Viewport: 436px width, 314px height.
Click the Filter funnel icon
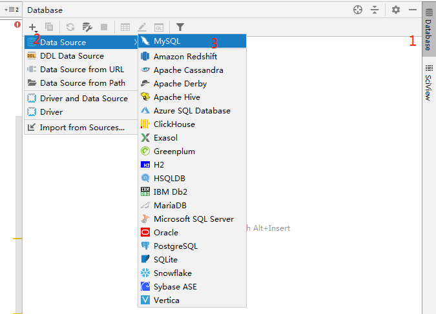tap(180, 27)
